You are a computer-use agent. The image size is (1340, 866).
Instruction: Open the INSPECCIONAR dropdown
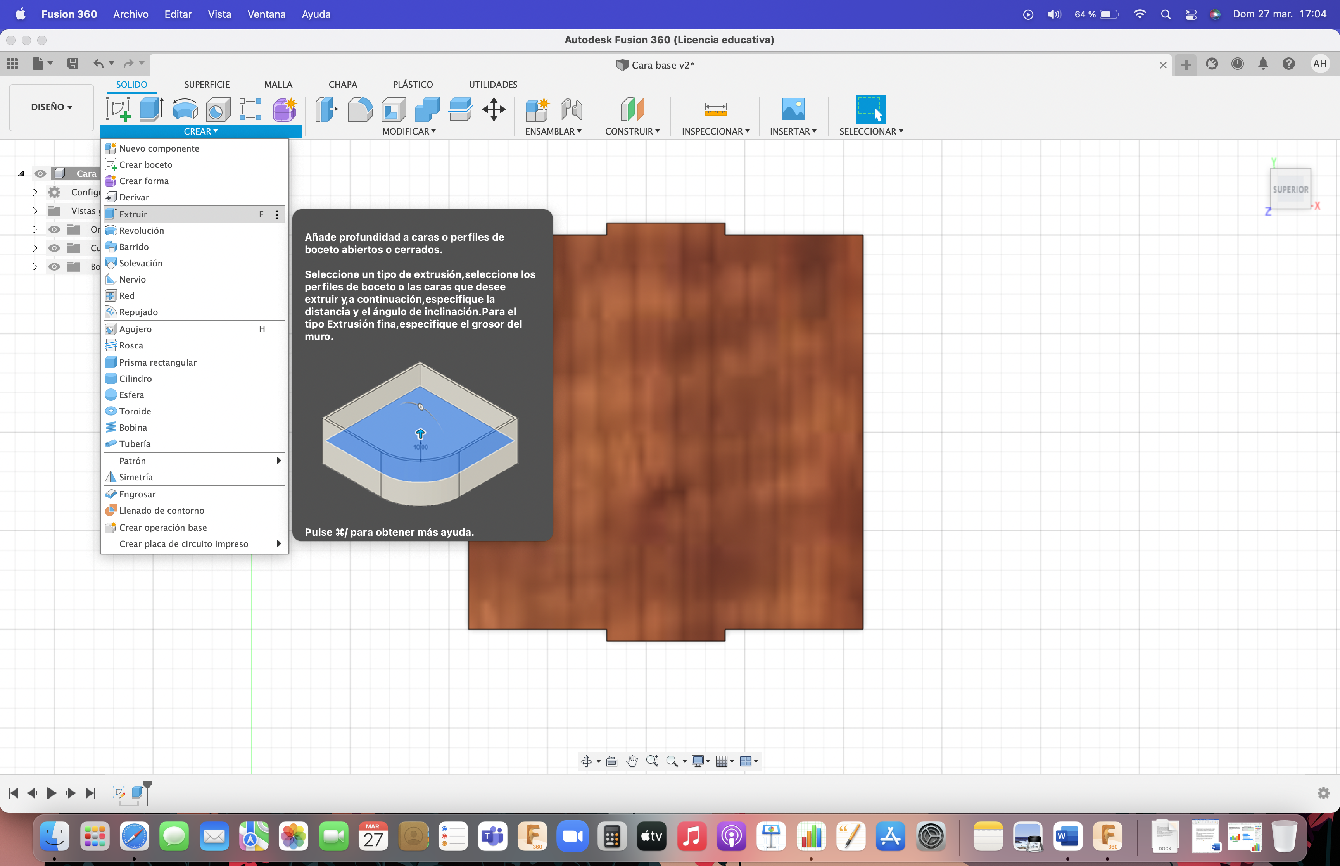pos(715,131)
